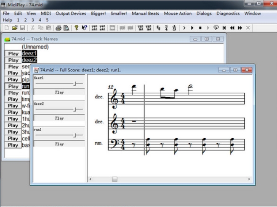The height and width of the screenshot is (207, 277).
Task: Click the score window horizontal scrollbar thumb
Action: click(x=115, y=179)
